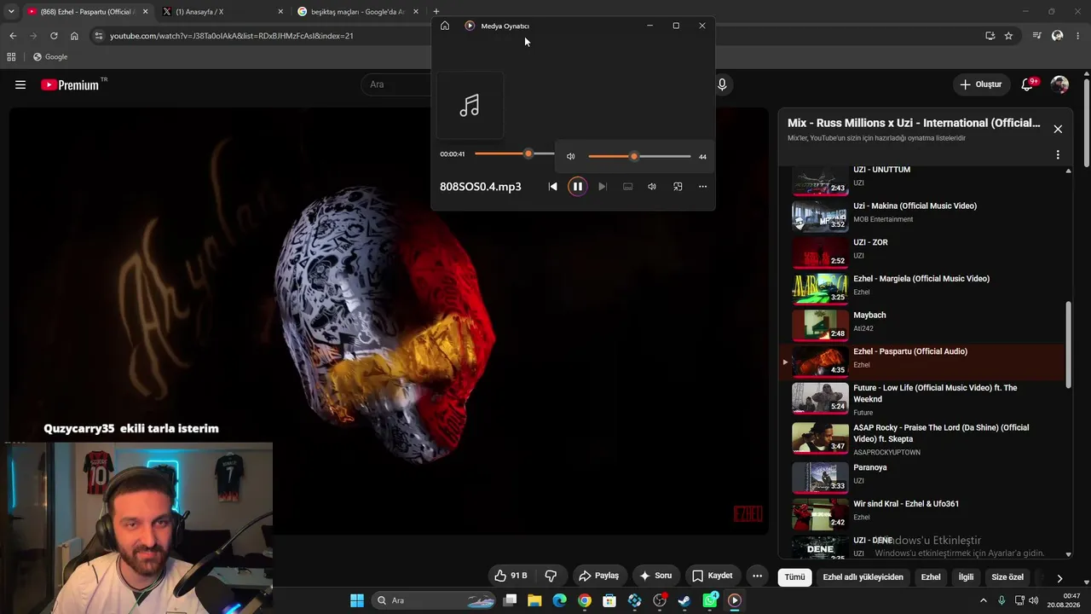Open Steam from the taskbar
Image resolution: width=1091 pixels, height=614 pixels.
point(684,600)
